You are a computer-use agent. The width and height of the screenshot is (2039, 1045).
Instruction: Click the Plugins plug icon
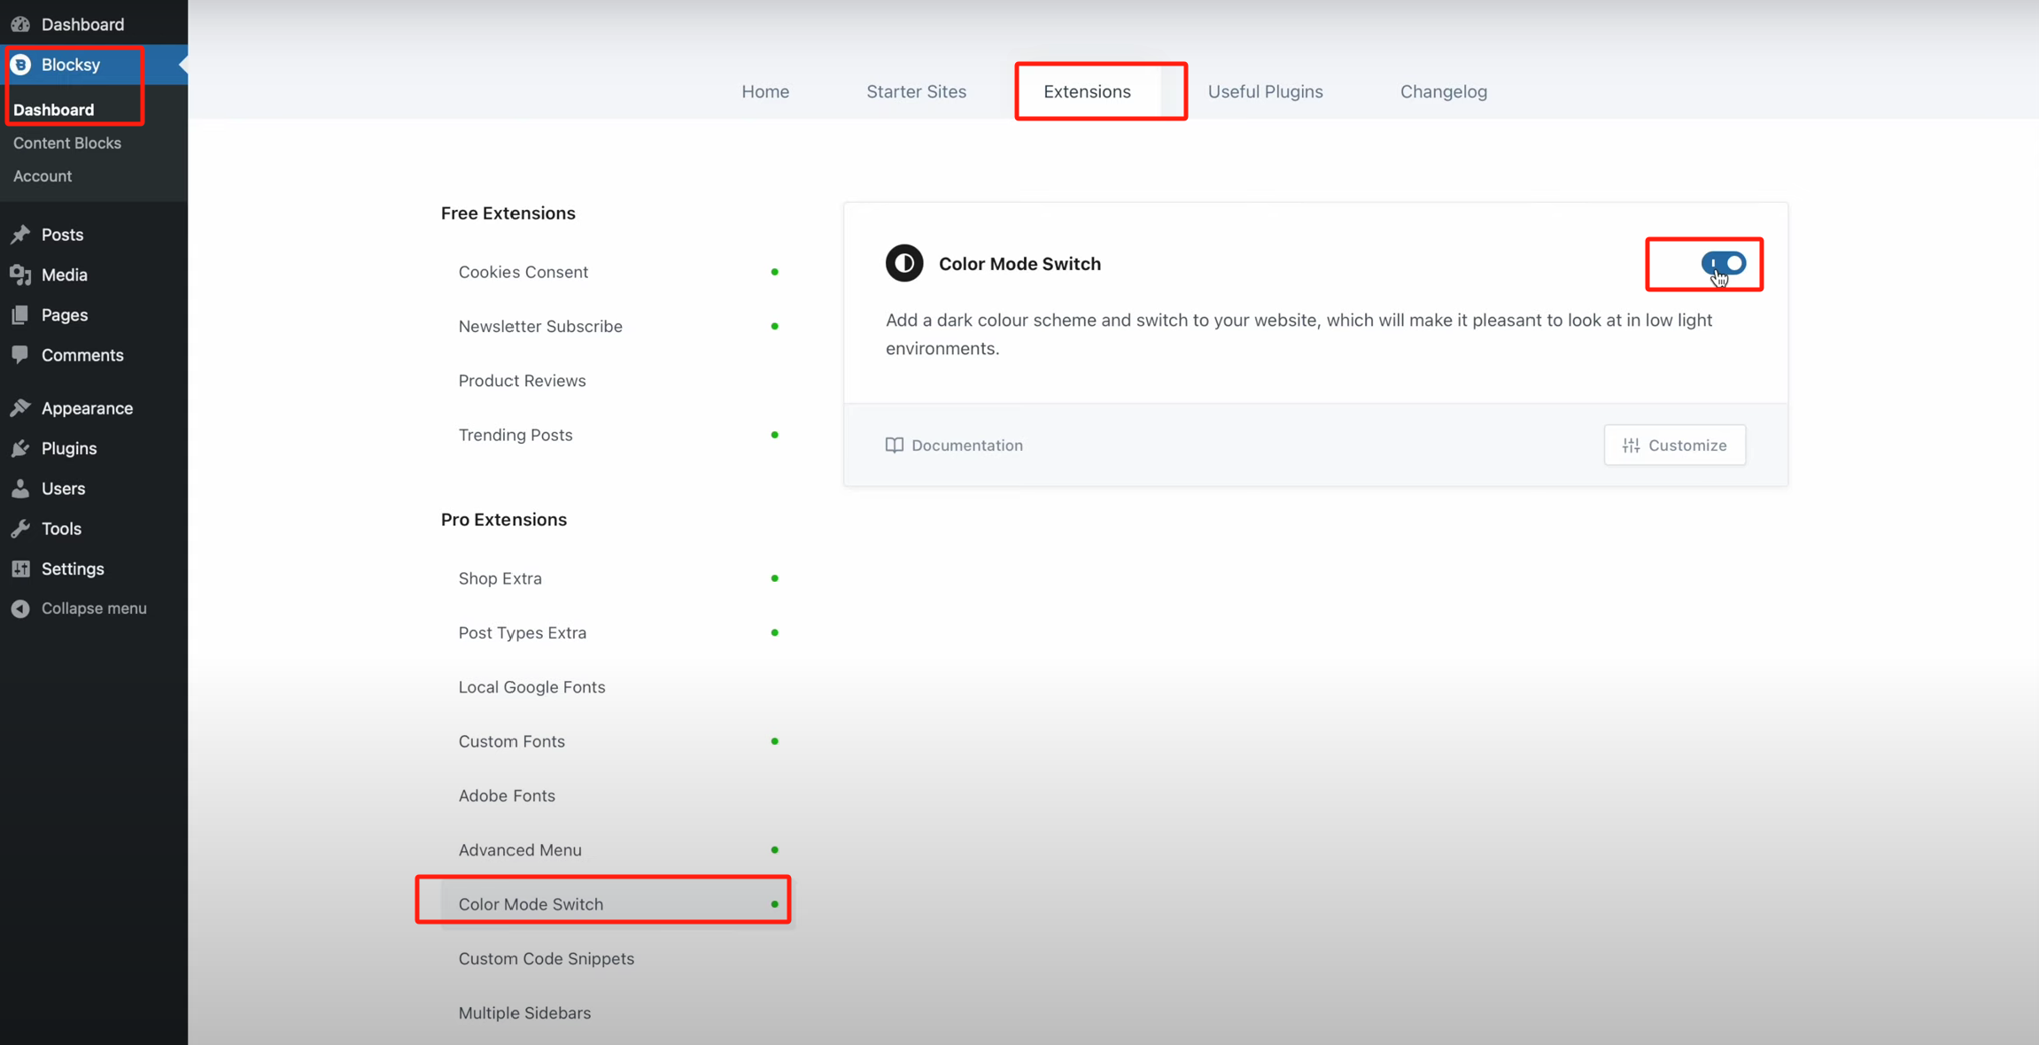click(x=20, y=448)
